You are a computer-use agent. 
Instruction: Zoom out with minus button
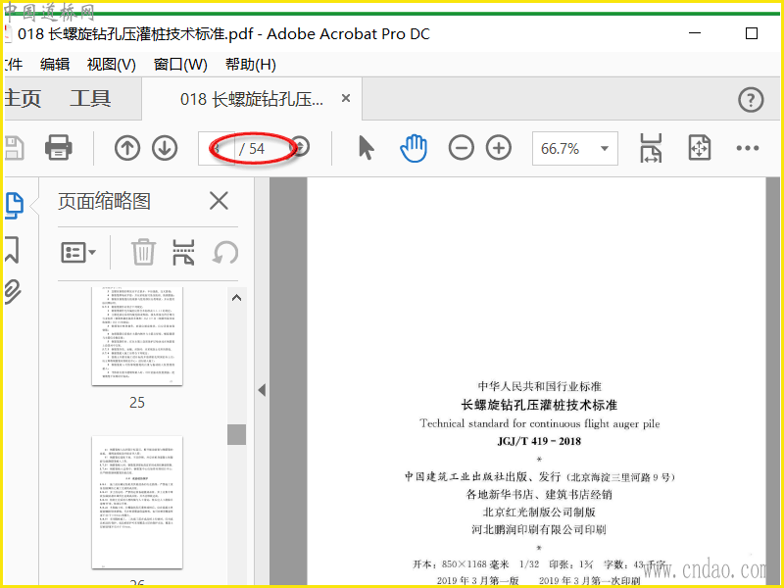461,148
